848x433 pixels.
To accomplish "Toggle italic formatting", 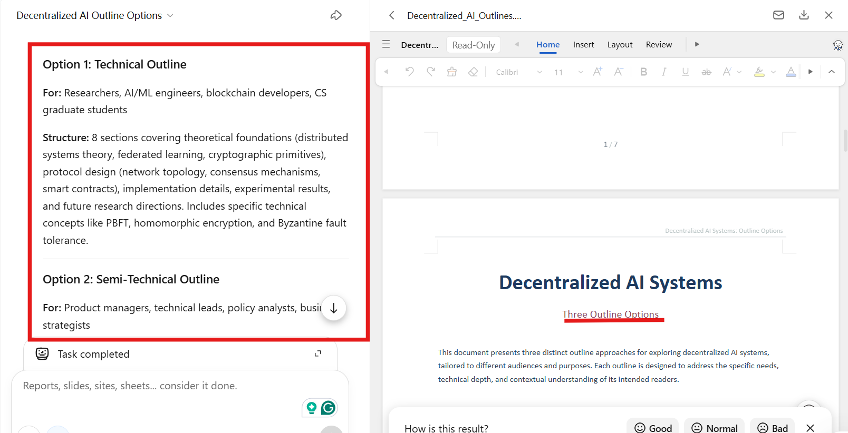I will point(664,72).
